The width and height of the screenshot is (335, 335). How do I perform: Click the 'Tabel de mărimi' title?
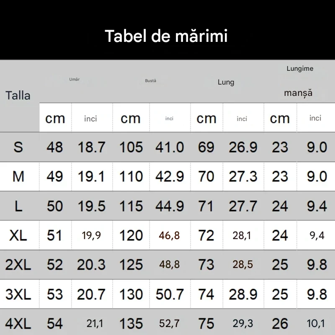pyautogui.click(x=166, y=36)
